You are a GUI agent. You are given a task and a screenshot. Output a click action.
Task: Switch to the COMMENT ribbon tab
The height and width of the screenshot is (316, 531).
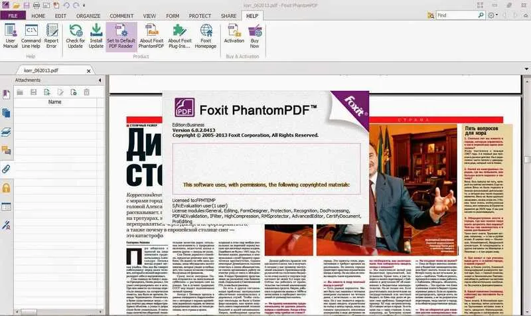tap(121, 16)
